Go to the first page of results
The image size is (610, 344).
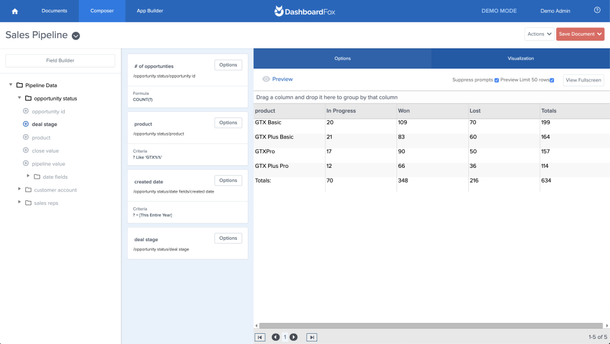pos(260,337)
